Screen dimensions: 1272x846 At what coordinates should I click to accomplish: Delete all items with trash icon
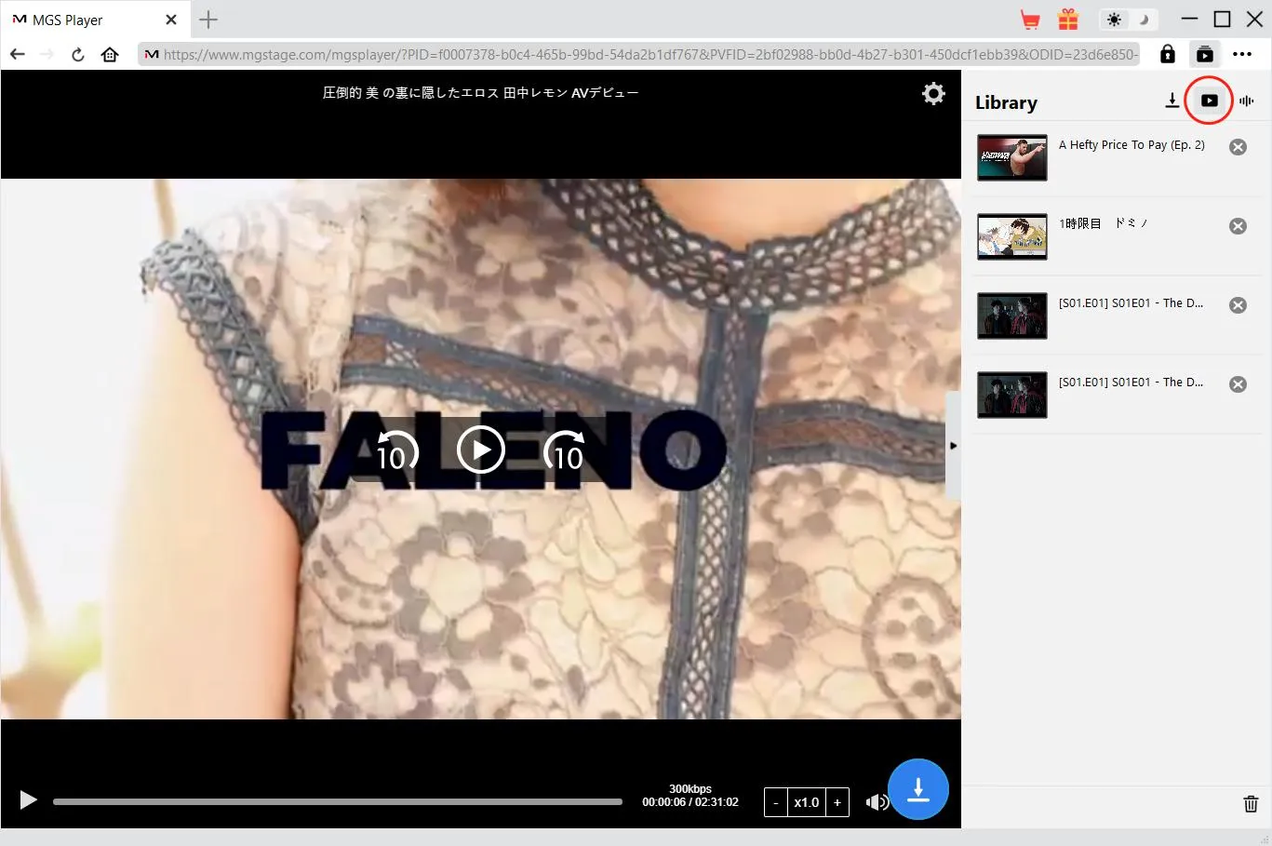[1251, 804]
